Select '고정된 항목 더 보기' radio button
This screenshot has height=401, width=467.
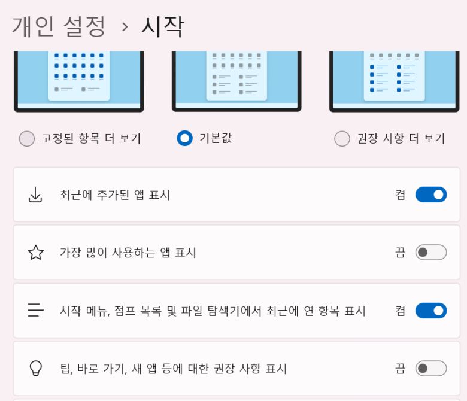27,139
